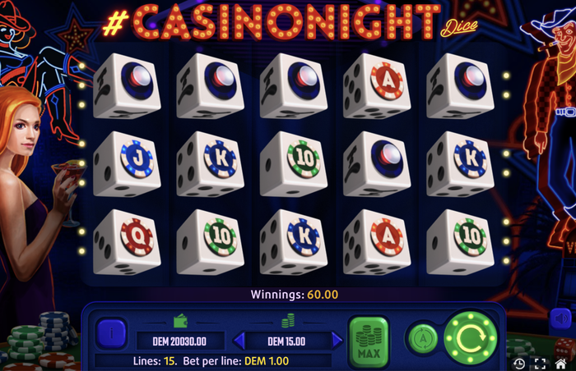Hit the green spin button
The width and height of the screenshot is (576, 371).
(x=471, y=337)
